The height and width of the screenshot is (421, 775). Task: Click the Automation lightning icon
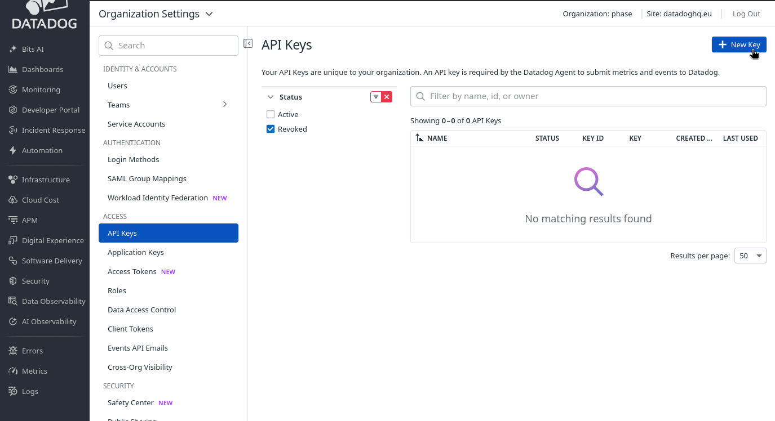click(13, 150)
